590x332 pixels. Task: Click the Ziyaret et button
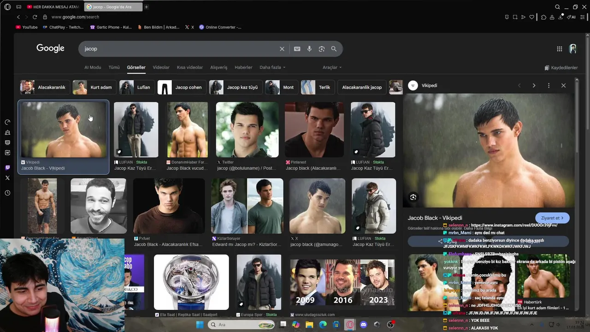pos(552,218)
